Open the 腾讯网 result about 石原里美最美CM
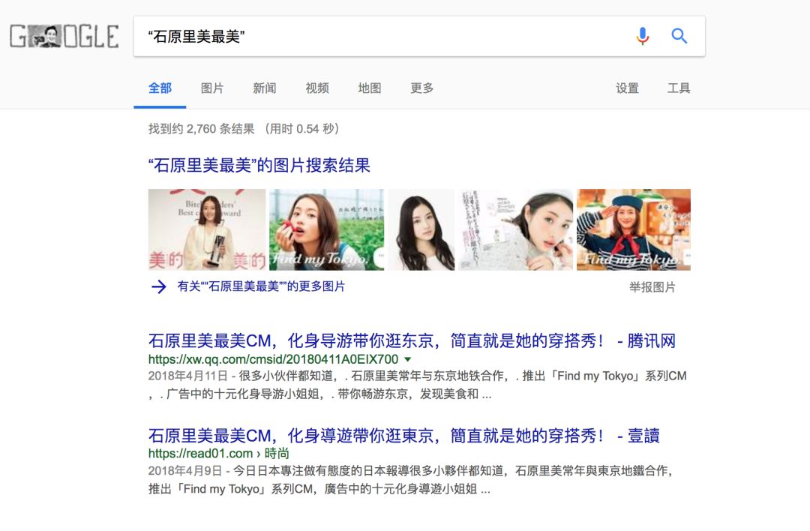 [x=412, y=341]
